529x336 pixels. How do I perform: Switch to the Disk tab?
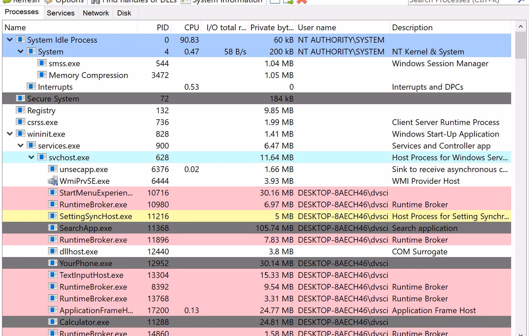point(124,13)
